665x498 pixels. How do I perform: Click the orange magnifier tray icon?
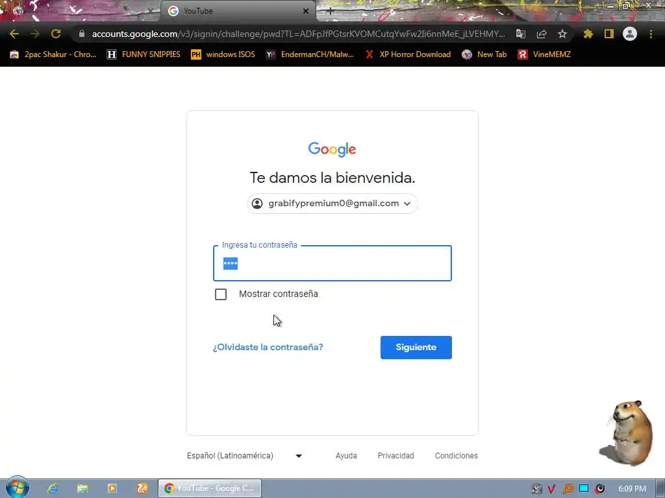point(568,489)
